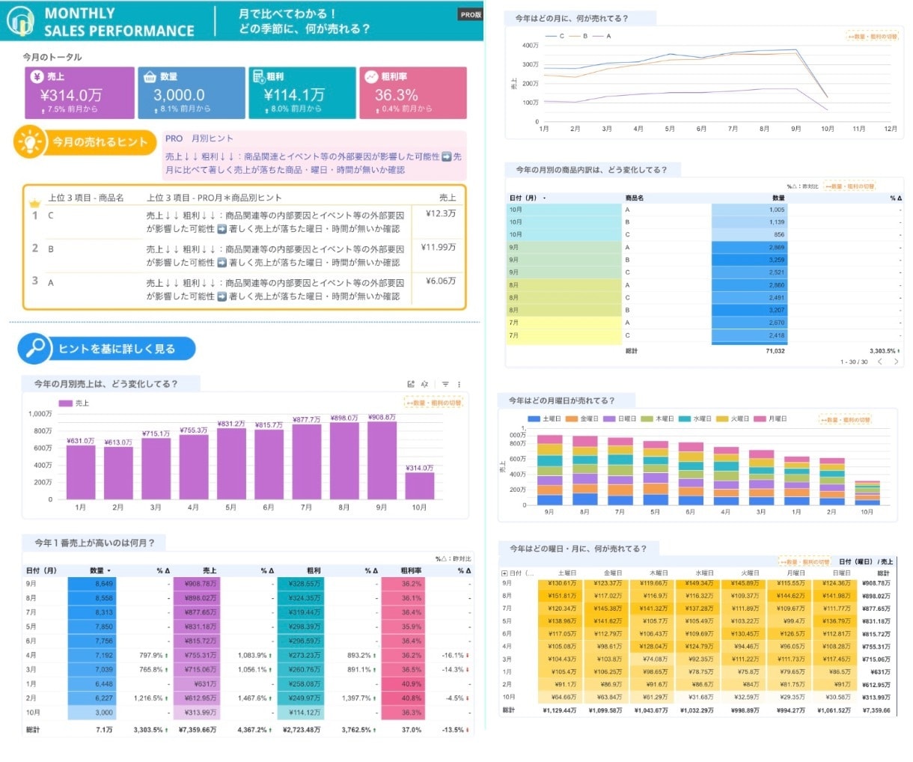Viewport: 913px width, 762px height.
Task: Click 水曜日 column header in pivot table
Action: [x=704, y=573]
